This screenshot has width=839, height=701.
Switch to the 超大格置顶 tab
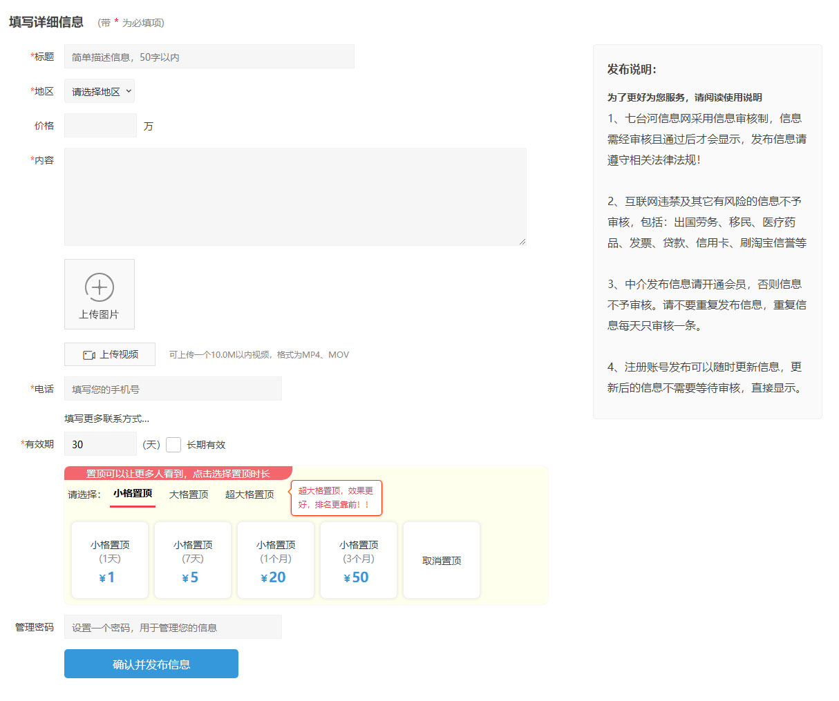coord(249,494)
